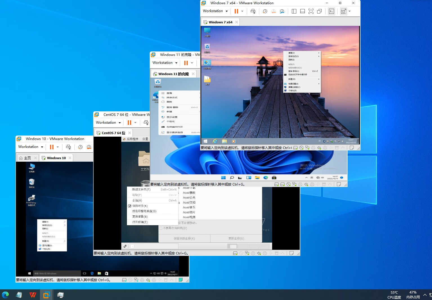
Task: Open the suspend button dropdown arrow
Action: coord(242,11)
